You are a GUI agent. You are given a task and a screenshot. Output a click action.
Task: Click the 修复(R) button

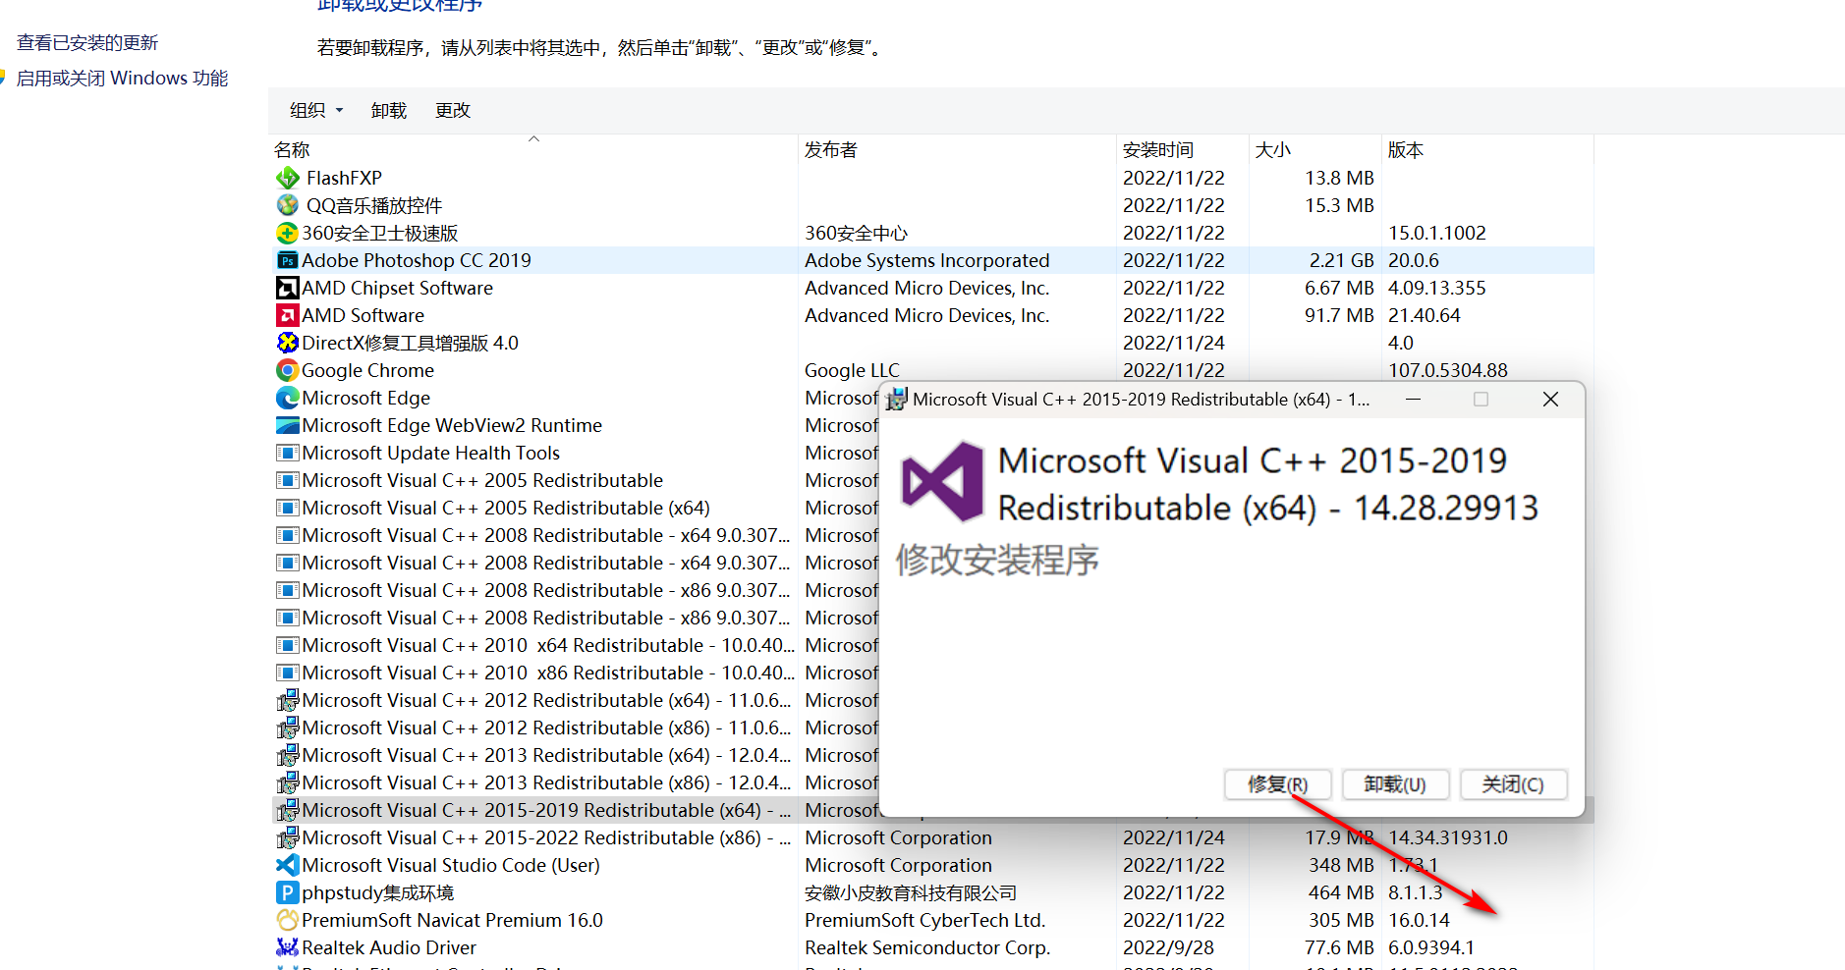(x=1278, y=784)
